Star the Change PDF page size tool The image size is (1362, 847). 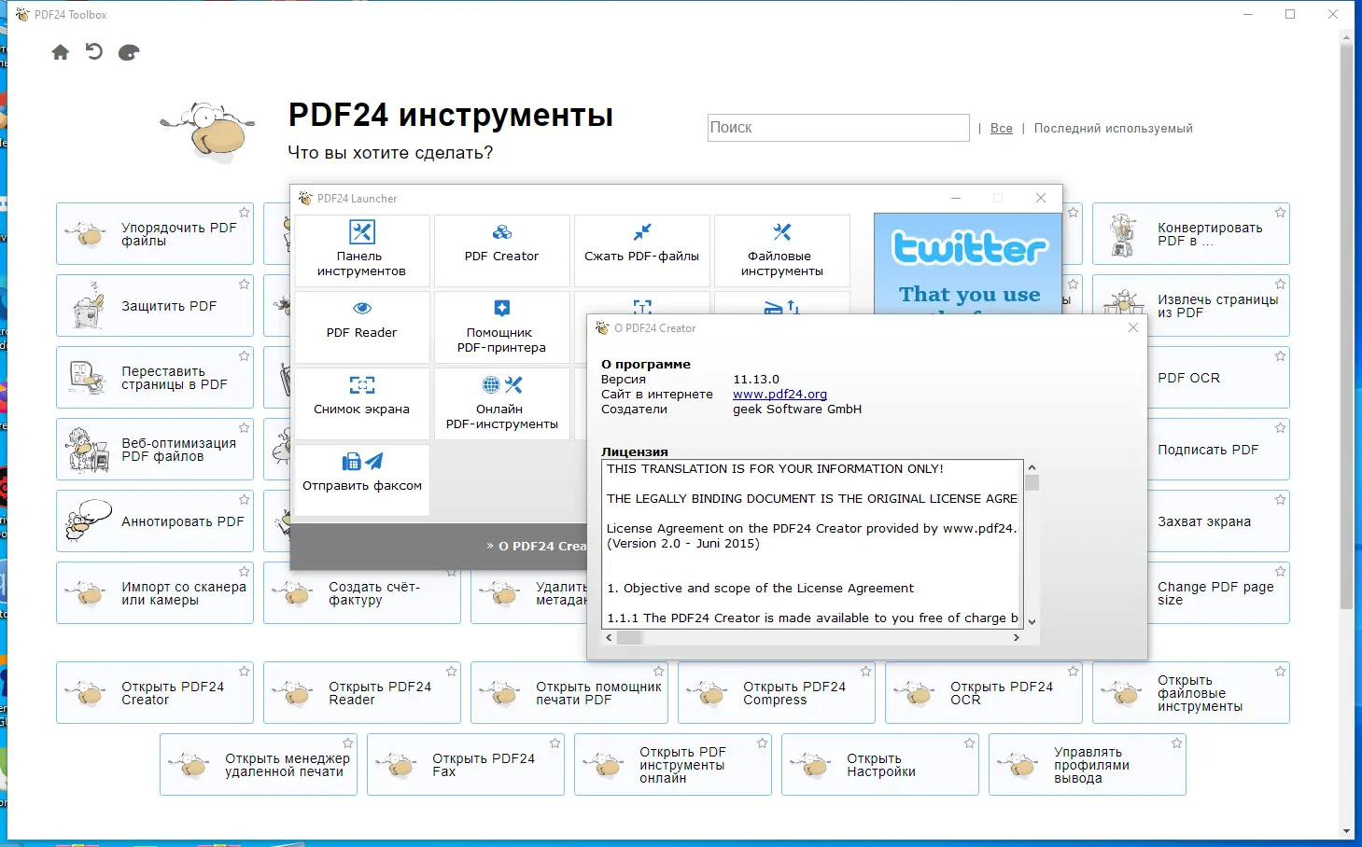click(x=1281, y=572)
